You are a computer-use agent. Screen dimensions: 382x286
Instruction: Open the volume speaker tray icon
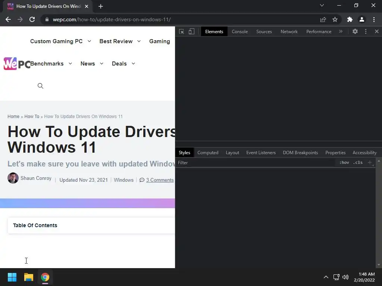coord(345,277)
